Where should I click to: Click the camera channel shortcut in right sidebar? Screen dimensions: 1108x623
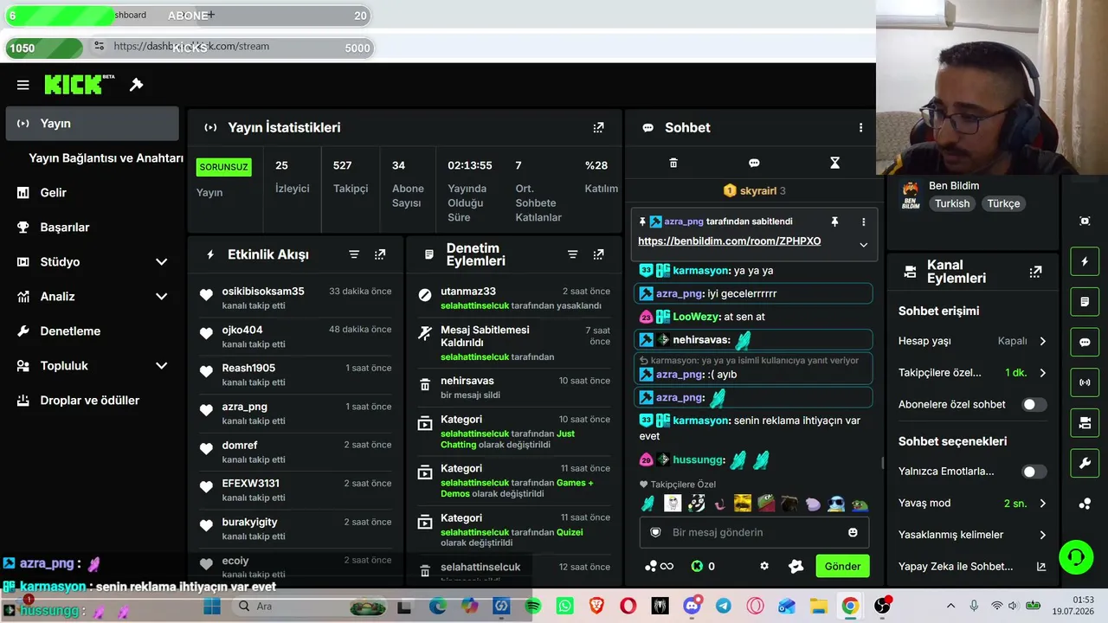[x=1085, y=422]
